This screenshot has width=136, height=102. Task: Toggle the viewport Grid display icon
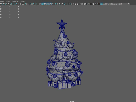click(x=20, y=4)
